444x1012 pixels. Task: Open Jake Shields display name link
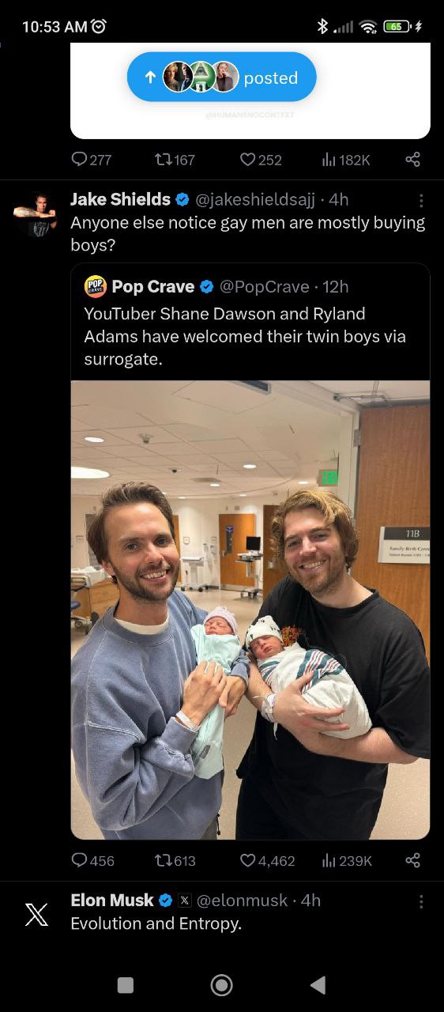[x=121, y=199]
